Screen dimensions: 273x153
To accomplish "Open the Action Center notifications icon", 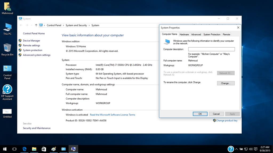I will coord(256,149).
